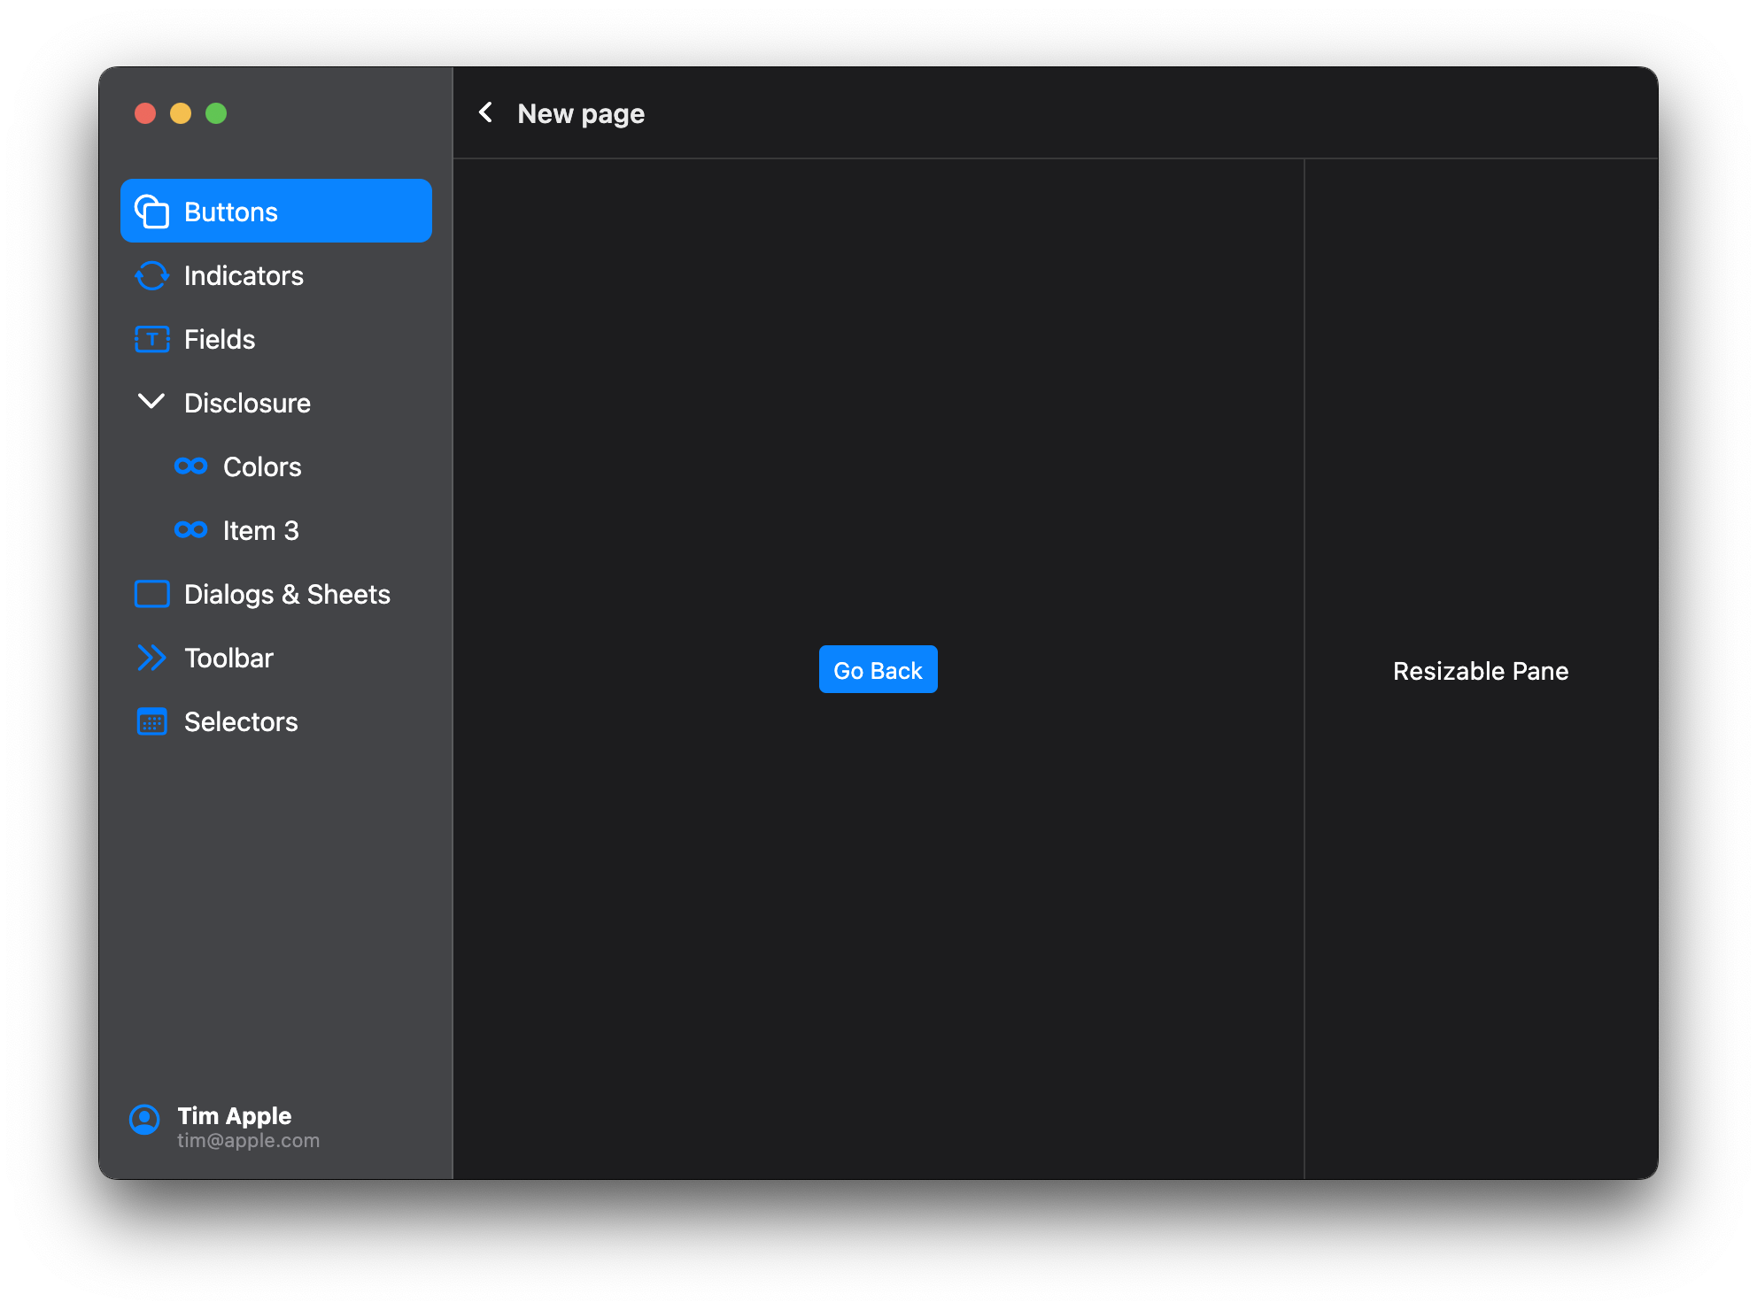
Task: Click the Buttons sidebar icon
Action: (151, 212)
